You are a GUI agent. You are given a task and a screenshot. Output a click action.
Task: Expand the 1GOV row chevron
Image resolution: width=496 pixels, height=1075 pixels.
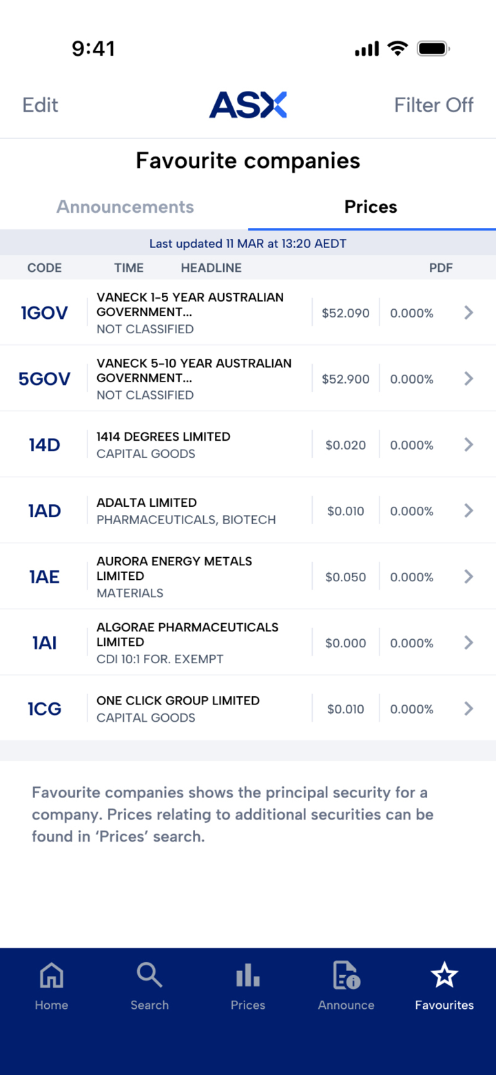point(468,313)
